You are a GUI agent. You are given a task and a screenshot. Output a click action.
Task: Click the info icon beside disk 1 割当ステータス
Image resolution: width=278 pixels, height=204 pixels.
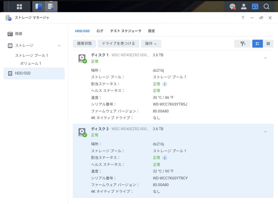pyautogui.click(x=164, y=84)
